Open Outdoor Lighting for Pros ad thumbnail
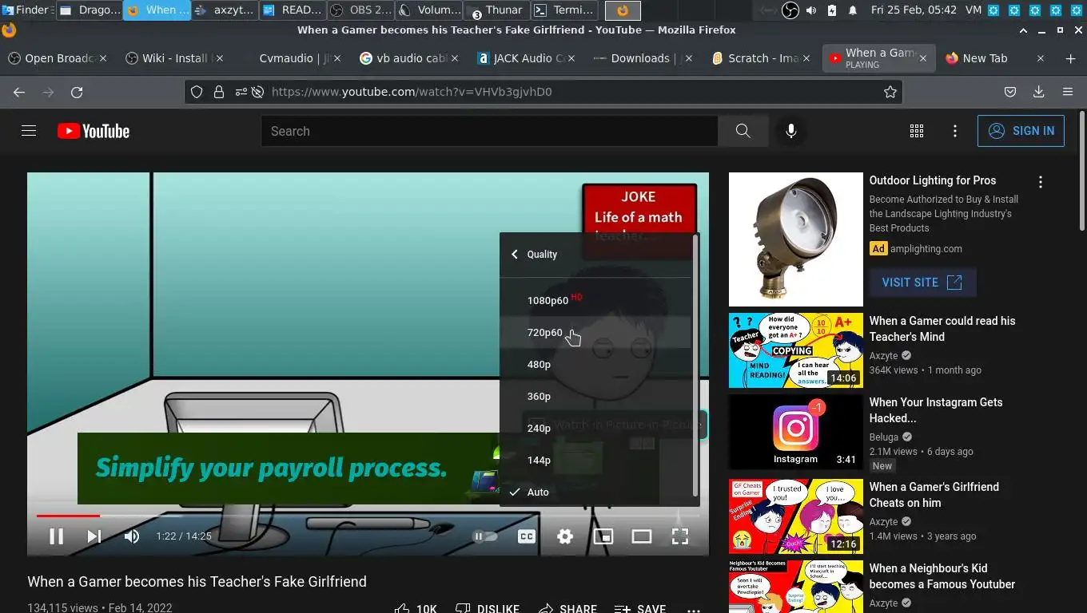1087x613 pixels. click(796, 239)
